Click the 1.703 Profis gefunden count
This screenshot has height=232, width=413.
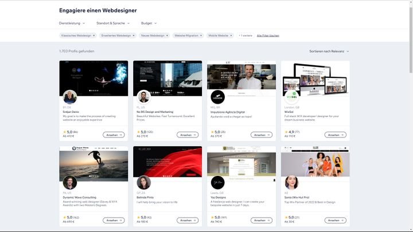pyautogui.click(x=77, y=52)
